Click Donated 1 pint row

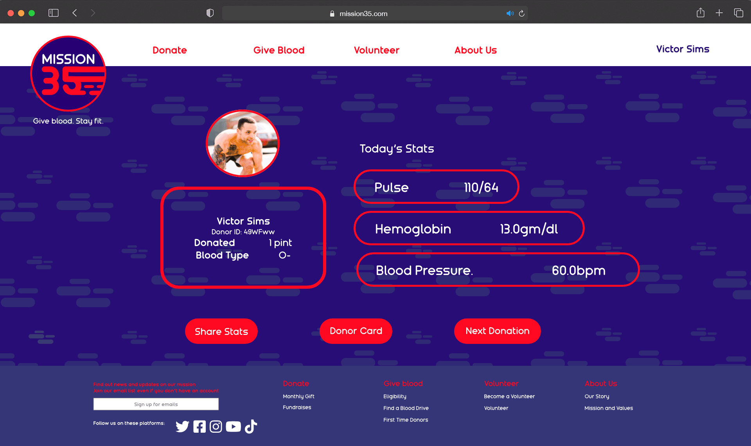coord(243,243)
